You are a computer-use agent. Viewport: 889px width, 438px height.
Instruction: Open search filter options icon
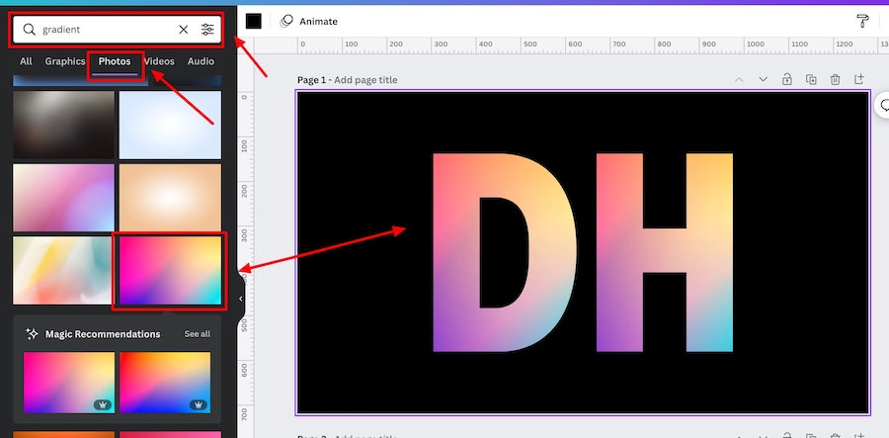pos(207,30)
